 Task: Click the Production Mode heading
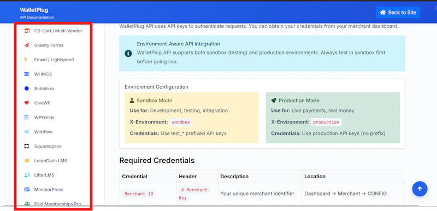click(x=299, y=101)
